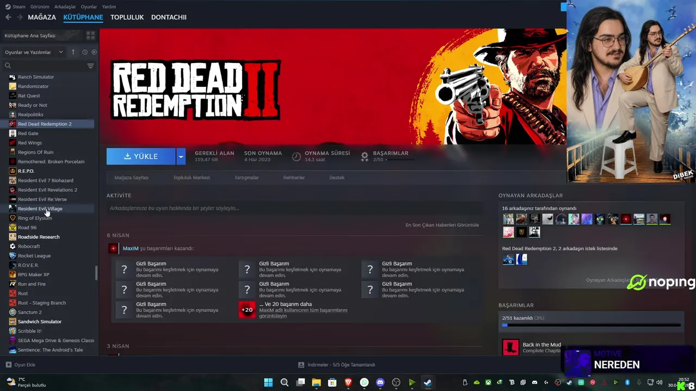Show ready-to-play games only icon
The height and width of the screenshot is (391, 696).
[x=94, y=52]
